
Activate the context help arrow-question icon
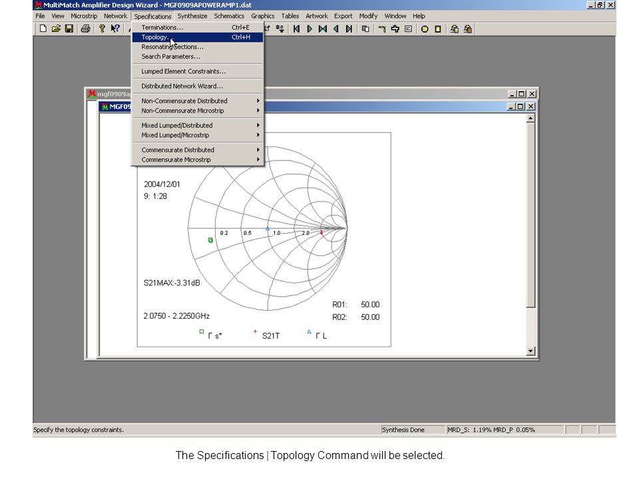click(x=115, y=29)
